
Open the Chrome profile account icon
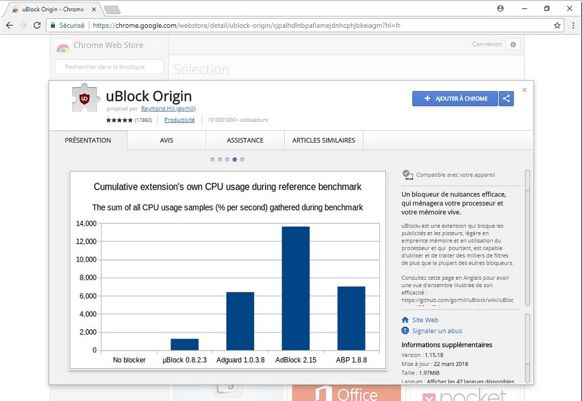click(x=500, y=8)
